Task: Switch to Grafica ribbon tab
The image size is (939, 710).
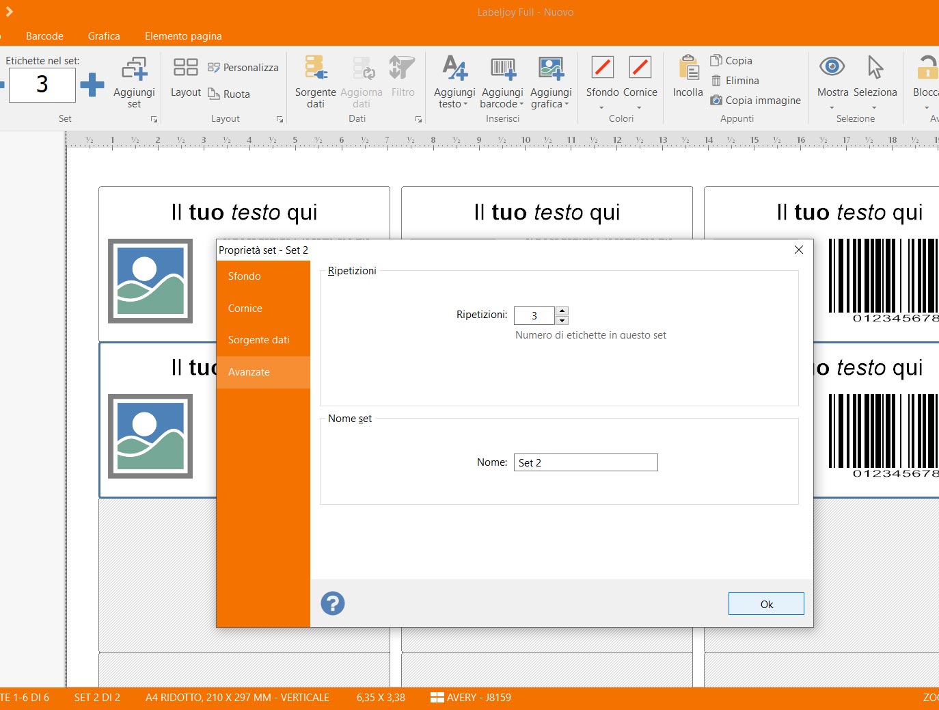Action: tap(104, 36)
